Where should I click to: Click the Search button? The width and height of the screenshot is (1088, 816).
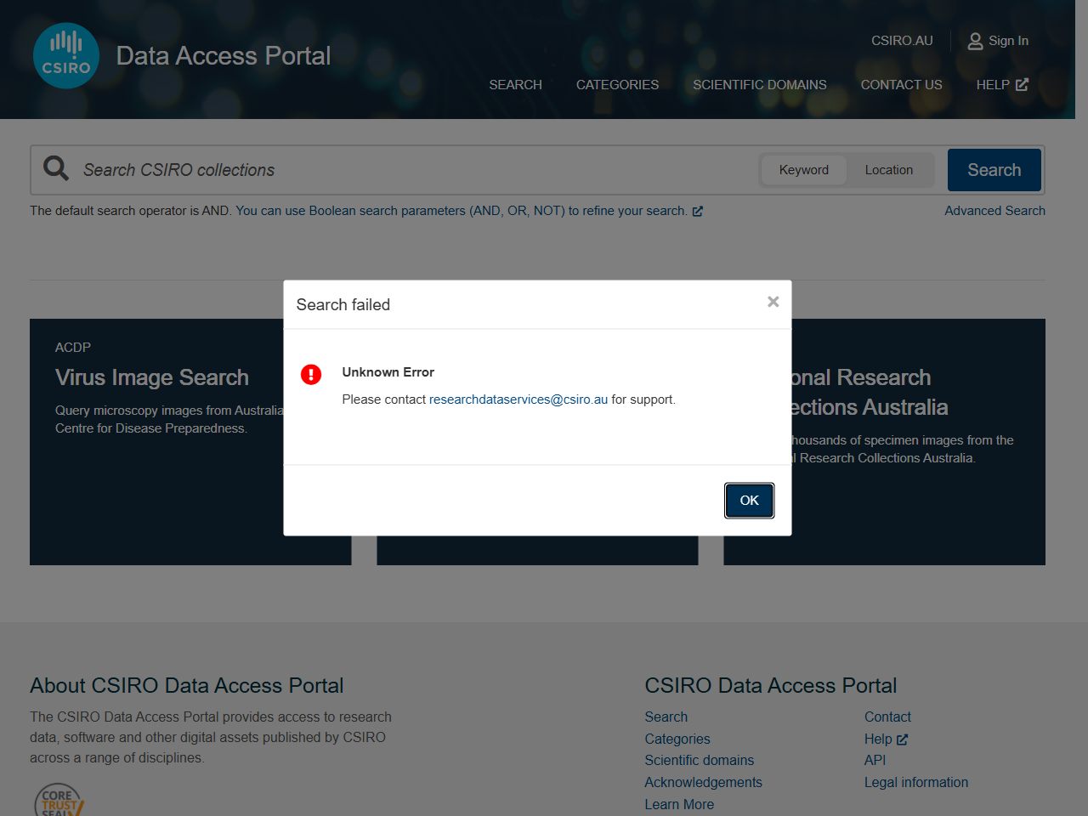(x=994, y=169)
